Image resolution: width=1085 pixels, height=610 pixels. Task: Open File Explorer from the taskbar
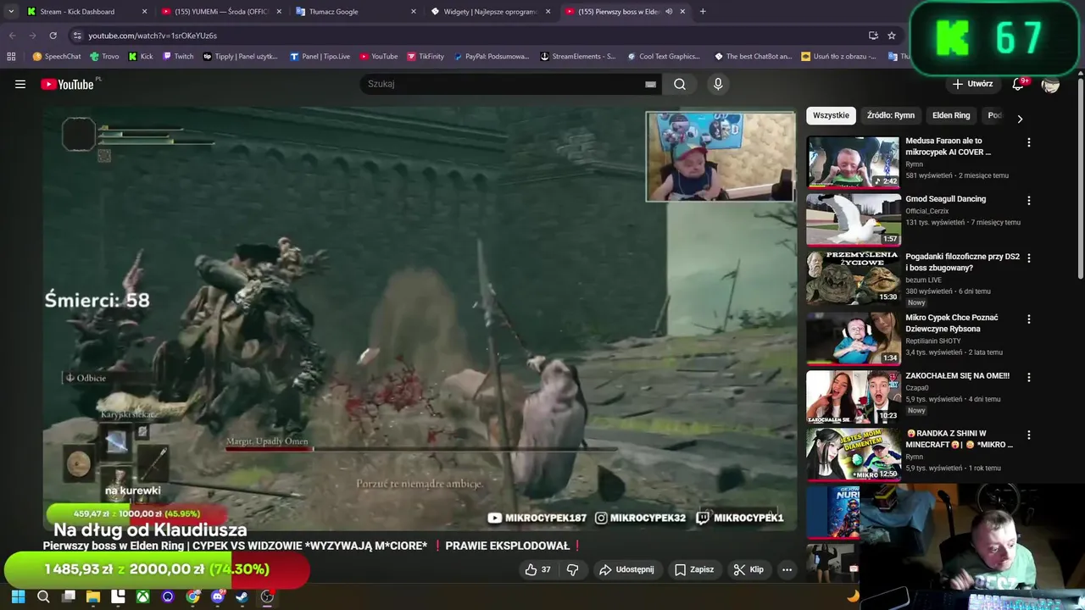coord(93,596)
